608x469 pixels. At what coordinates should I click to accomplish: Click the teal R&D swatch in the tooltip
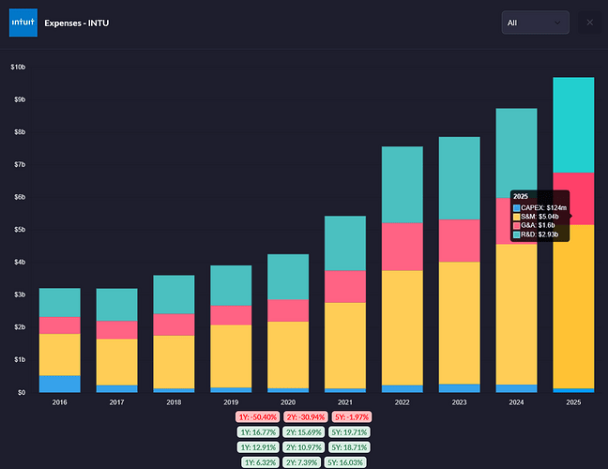tap(516, 234)
